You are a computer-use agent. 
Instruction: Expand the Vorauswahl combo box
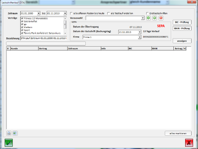coord(143,18)
